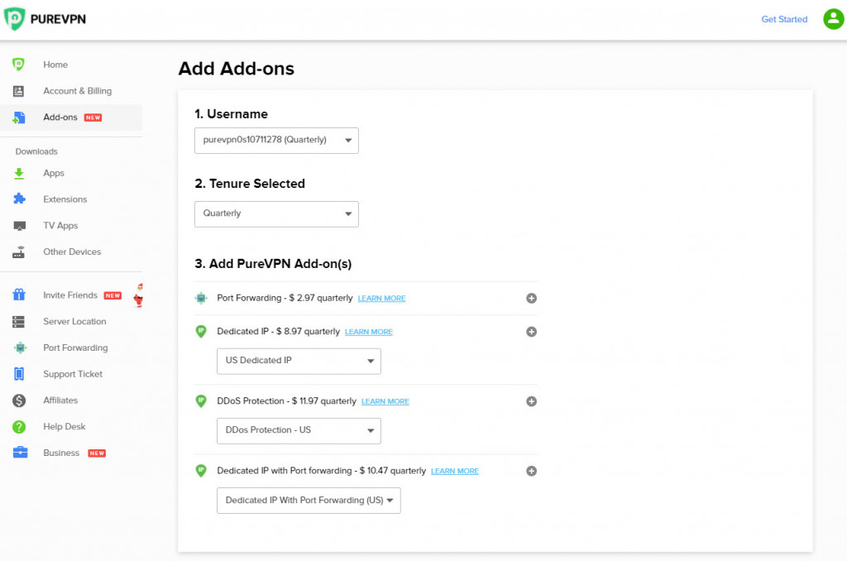The width and height of the screenshot is (847, 561).
Task: Click the Business briefcase icon
Action: point(20,453)
